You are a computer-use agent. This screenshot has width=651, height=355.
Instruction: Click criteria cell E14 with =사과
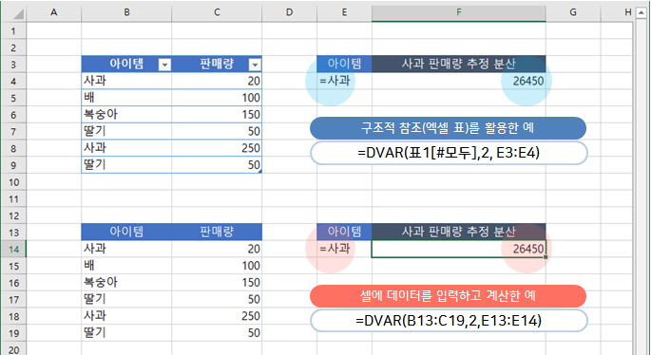(344, 249)
